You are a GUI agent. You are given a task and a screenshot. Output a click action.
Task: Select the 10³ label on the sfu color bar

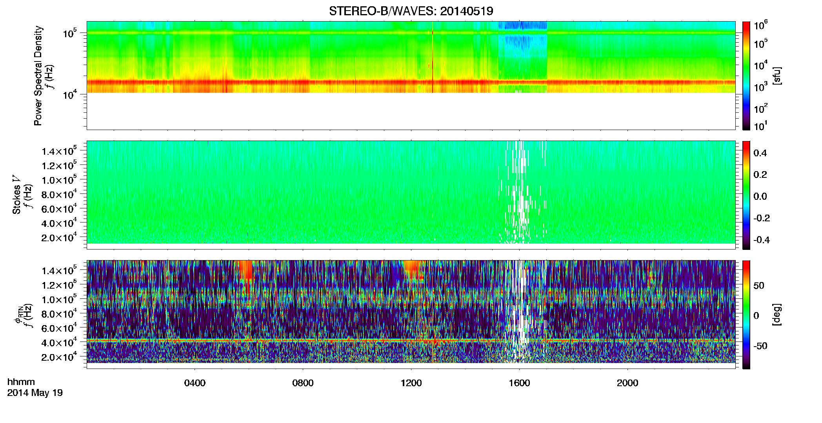tap(761, 86)
